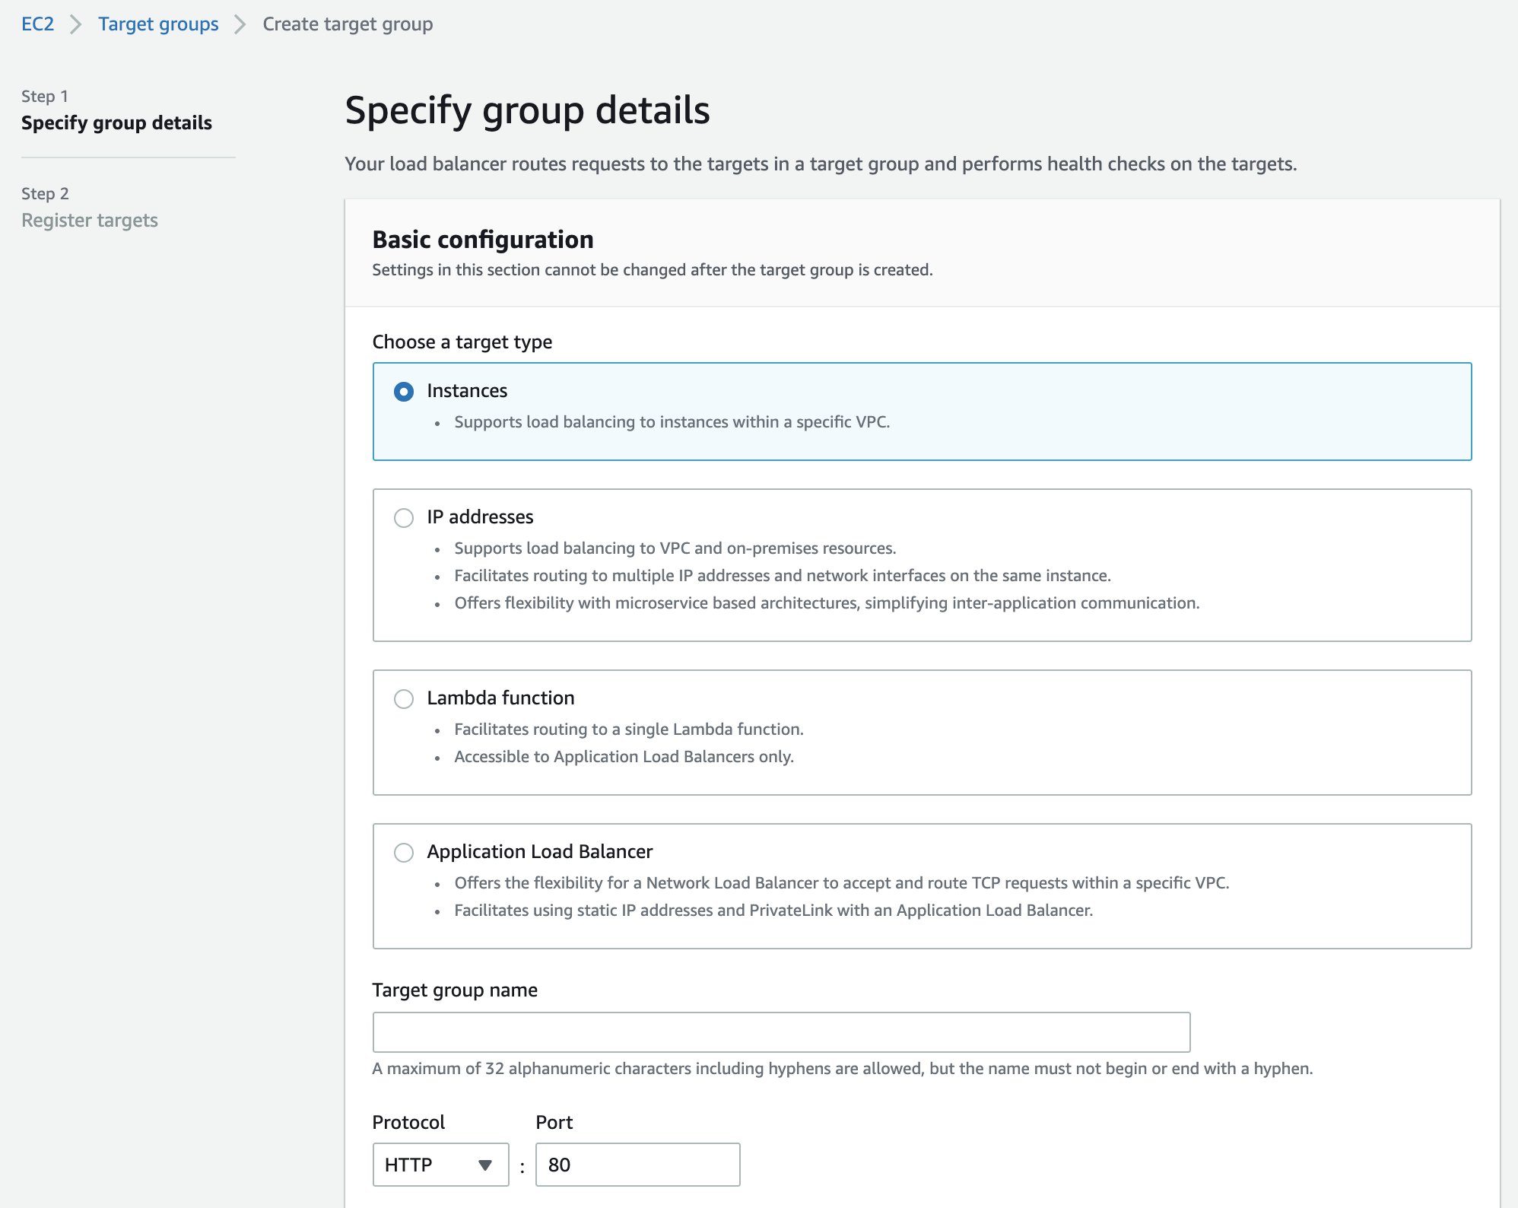
Task: Click the Port number input field
Action: pyautogui.click(x=637, y=1165)
